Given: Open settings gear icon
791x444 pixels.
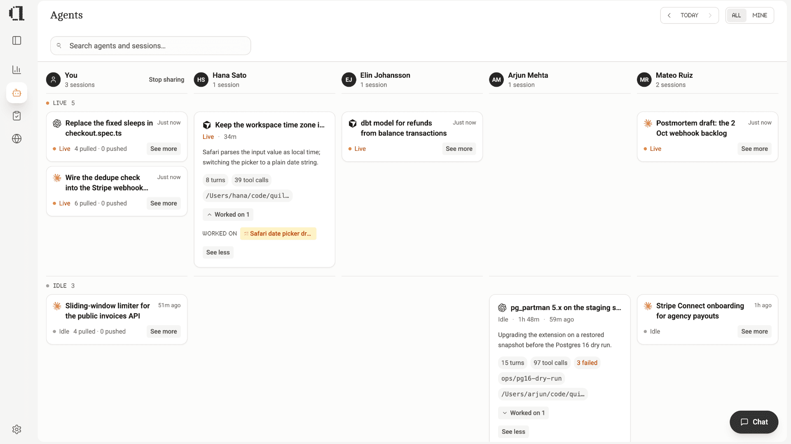Looking at the screenshot, I should [x=16, y=429].
